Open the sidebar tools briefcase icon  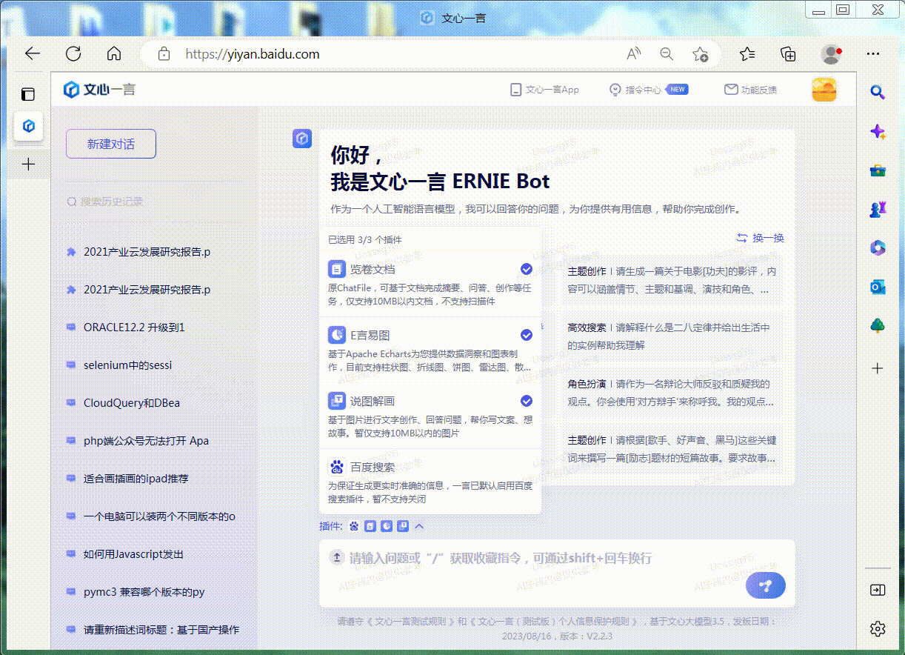(x=878, y=171)
